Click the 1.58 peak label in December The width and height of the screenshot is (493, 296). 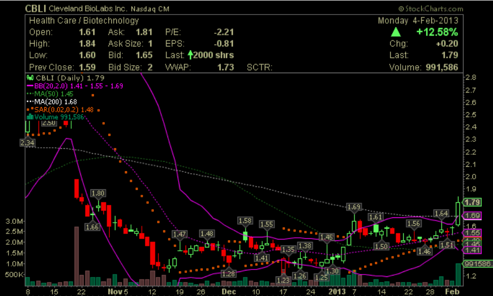[245, 221]
